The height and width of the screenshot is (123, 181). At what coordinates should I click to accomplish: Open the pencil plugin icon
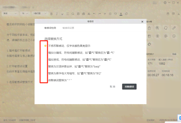[x=174, y=28]
